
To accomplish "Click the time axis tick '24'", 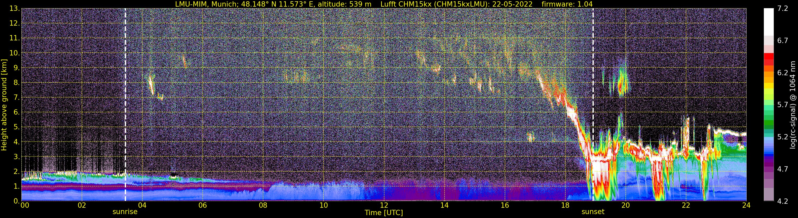I will tap(746, 205).
